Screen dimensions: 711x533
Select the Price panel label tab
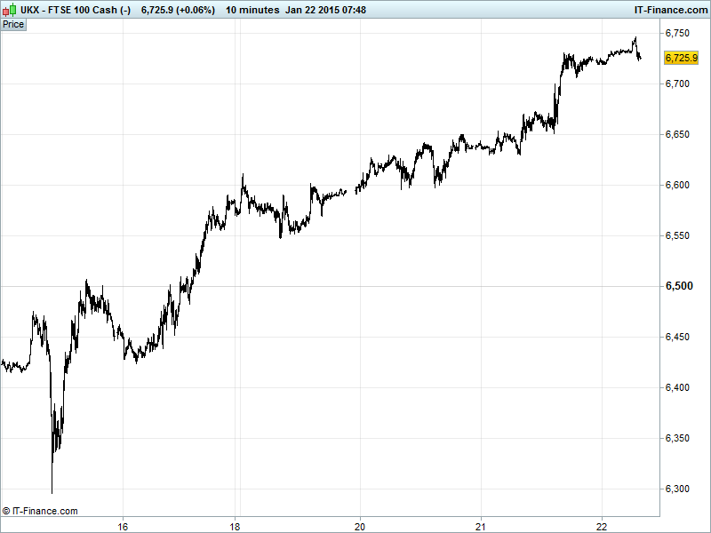(13, 24)
